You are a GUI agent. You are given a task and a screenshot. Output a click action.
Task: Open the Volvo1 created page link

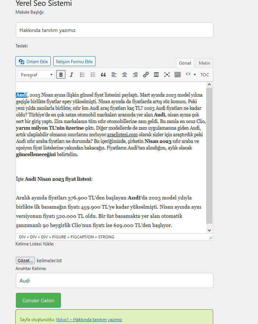pos(89,320)
